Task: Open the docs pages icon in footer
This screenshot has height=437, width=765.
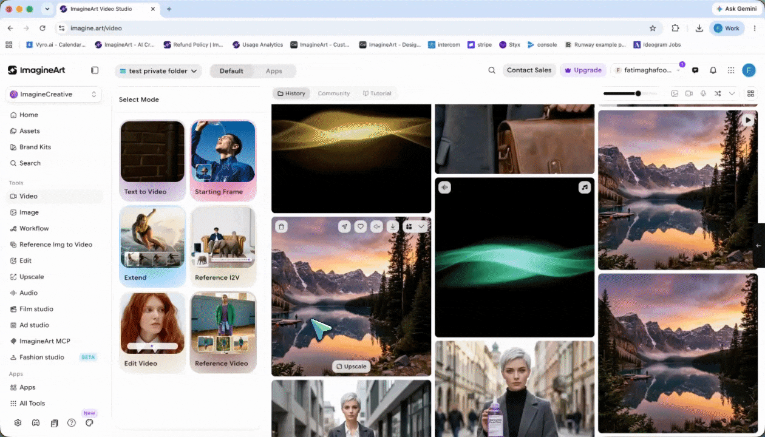Action: pos(54,422)
